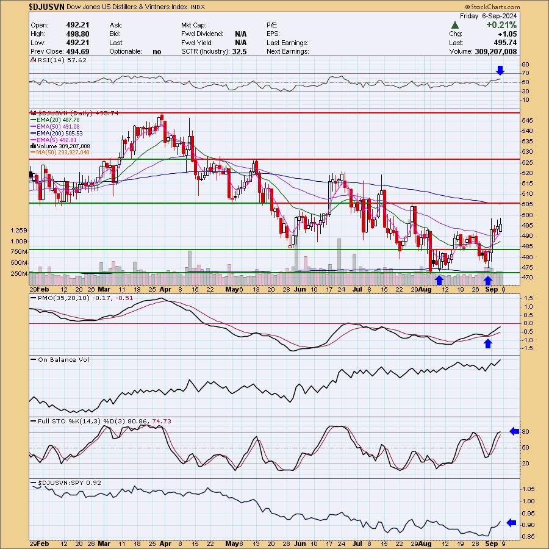The width and height of the screenshot is (549, 549).
Task: Click the SCTR (Industry) value 32.5
Action: pos(240,51)
